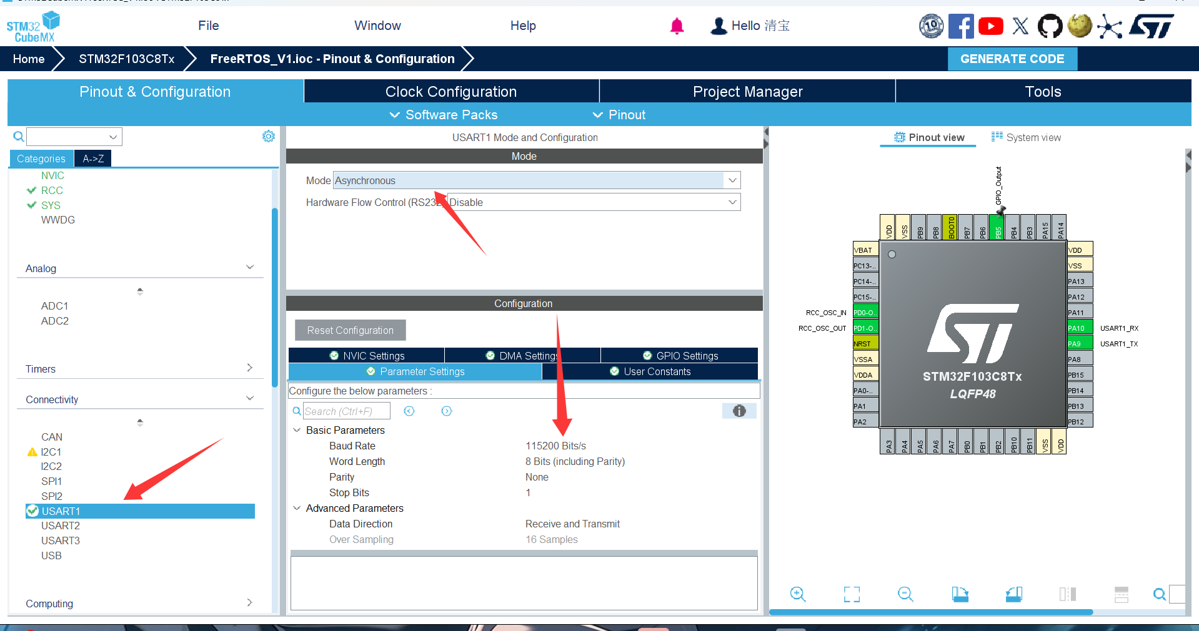Open the category search combo box
Viewport: 1199px width, 631px height.
74,137
